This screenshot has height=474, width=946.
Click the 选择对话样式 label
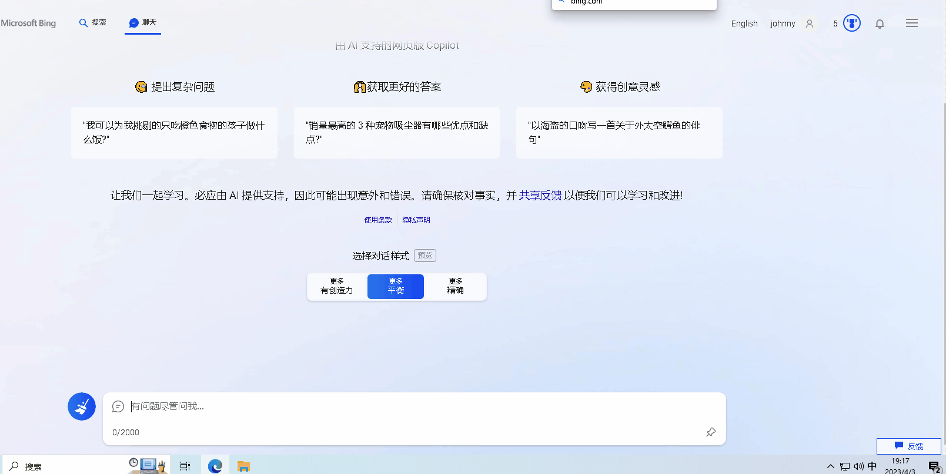[x=381, y=256]
